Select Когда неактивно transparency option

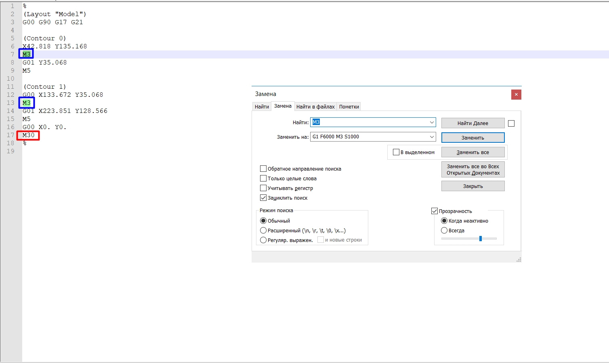[444, 221]
